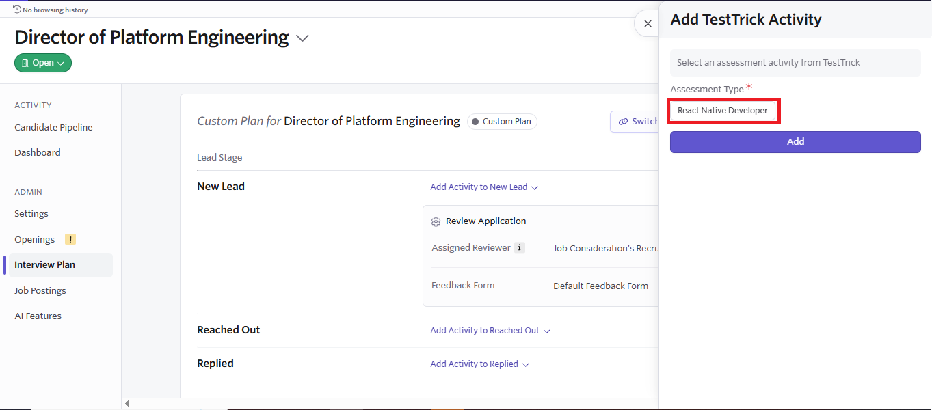932x410 pixels.
Task: Expand Add Activity to Reached Out
Action: click(x=490, y=331)
